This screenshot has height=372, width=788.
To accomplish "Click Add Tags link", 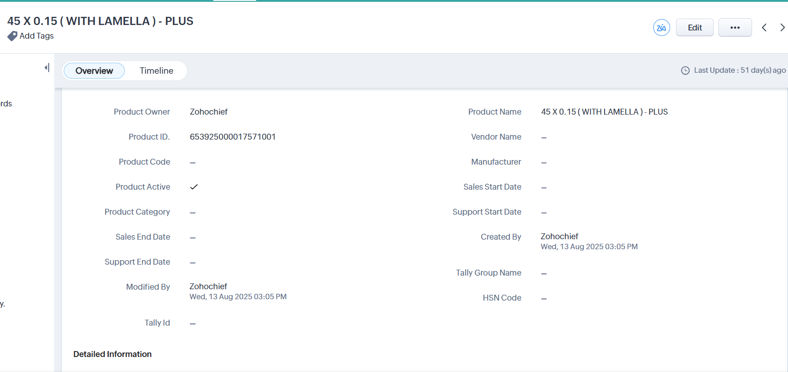I will point(36,36).
